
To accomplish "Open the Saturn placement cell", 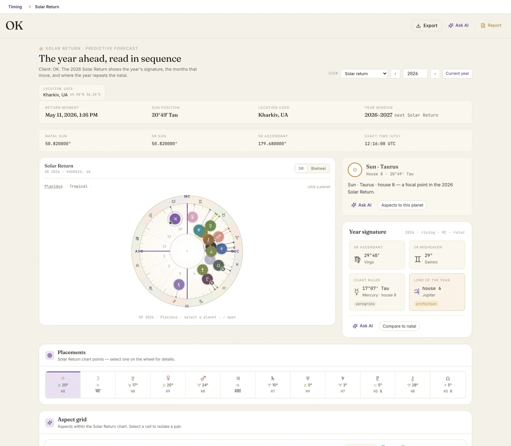I will point(273,384).
